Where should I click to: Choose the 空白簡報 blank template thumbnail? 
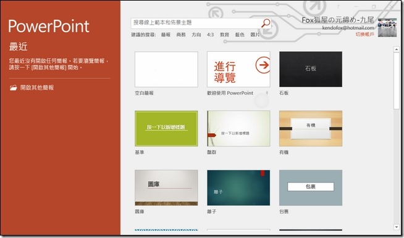pos(166,69)
